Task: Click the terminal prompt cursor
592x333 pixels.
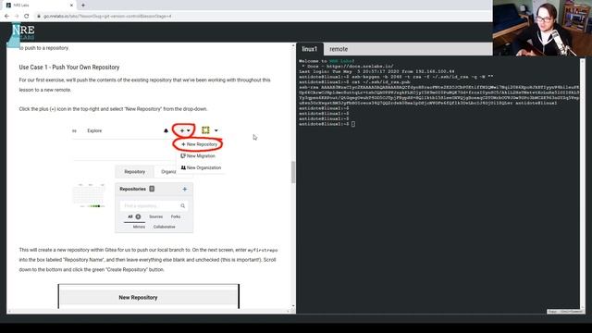Action: tap(353, 124)
